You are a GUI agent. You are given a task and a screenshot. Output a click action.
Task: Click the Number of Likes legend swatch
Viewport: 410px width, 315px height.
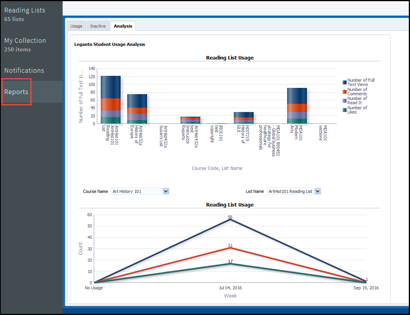[345, 110]
